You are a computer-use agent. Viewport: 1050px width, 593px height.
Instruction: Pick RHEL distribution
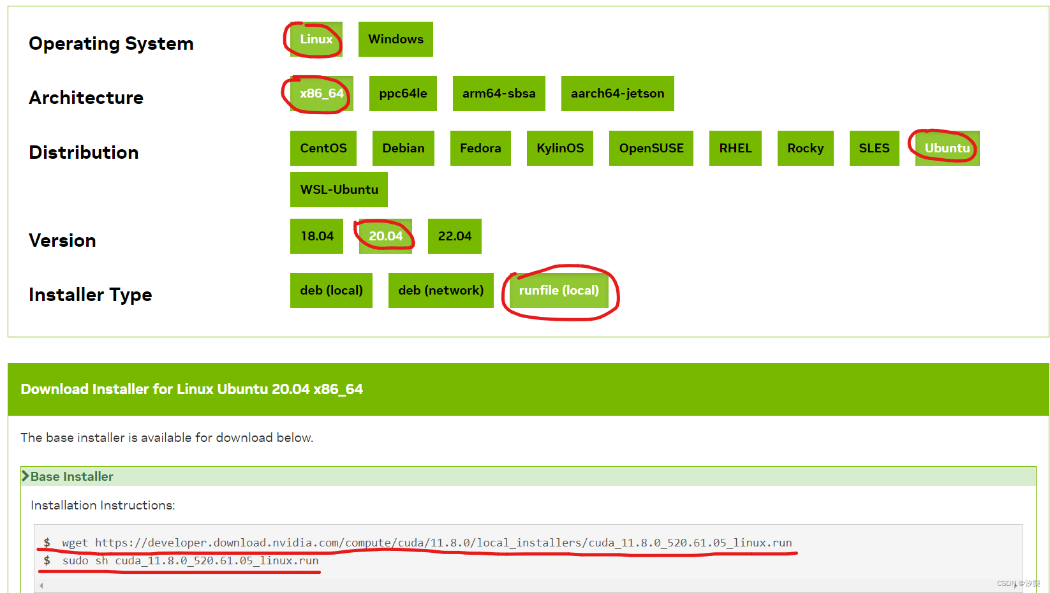(736, 148)
